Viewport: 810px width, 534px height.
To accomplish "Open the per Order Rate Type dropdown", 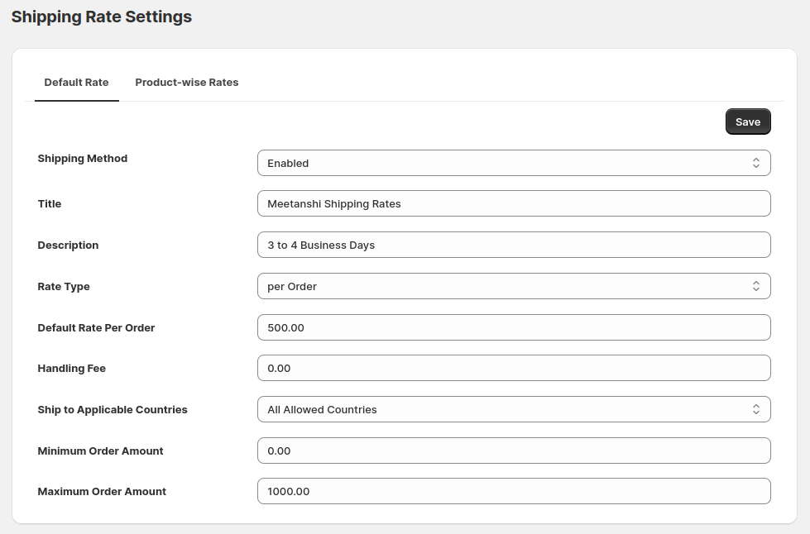I will coord(514,286).
